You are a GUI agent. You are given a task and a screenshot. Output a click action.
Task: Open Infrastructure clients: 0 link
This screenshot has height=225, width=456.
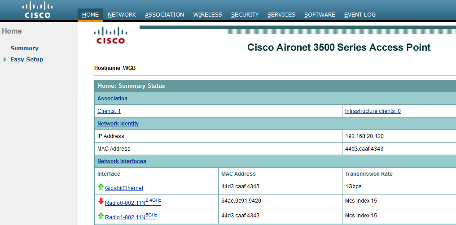click(373, 111)
